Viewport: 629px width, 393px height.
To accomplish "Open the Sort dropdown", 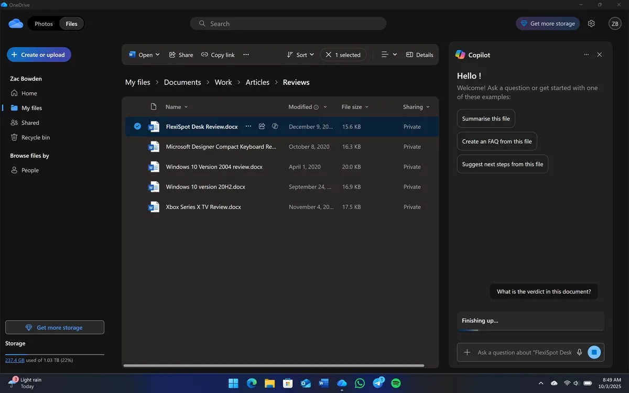I will point(300,54).
